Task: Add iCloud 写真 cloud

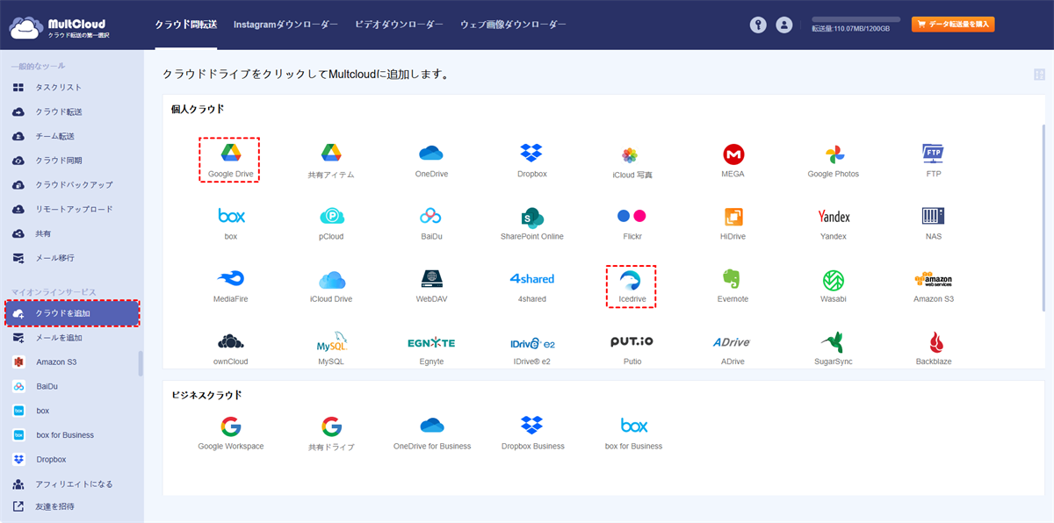Action: [x=632, y=162]
